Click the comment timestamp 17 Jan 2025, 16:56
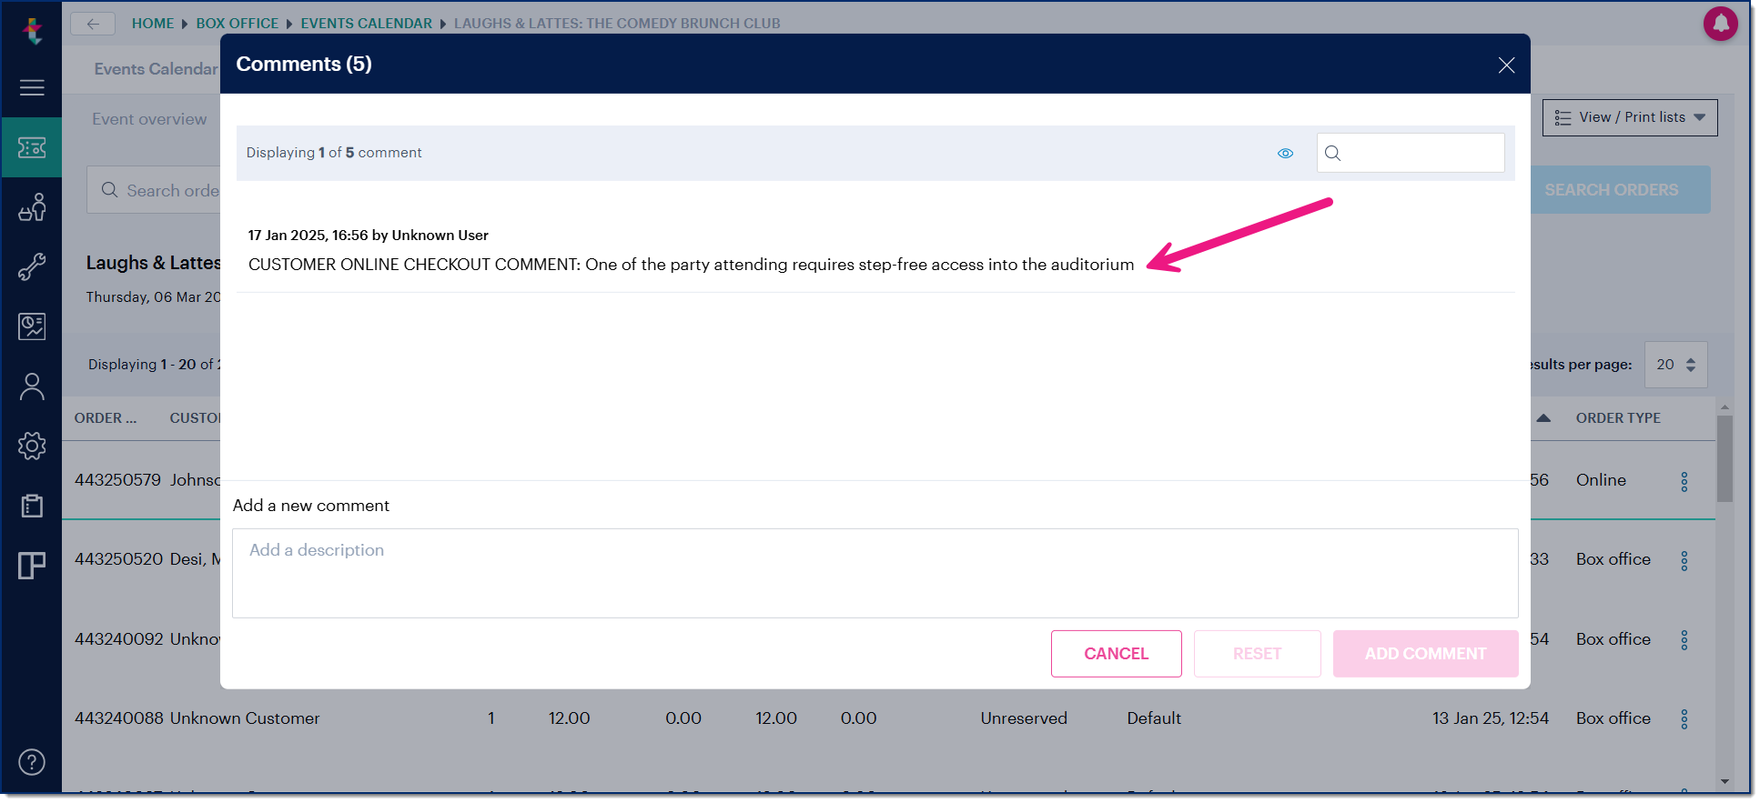Viewport: 1760px width, 803px height. pyautogui.click(x=308, y=236)
